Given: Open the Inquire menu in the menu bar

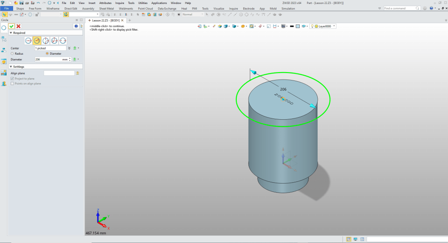Looking at the screenshot, I should pyautogui.click(x=119, y=3).
